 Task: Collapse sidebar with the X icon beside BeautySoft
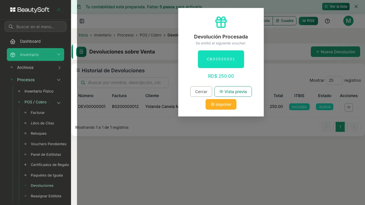click(x=59, y=10)
